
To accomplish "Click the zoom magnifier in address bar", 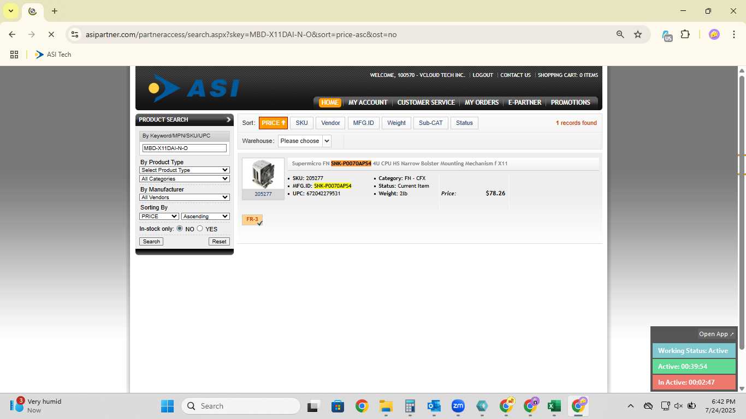I will [x=620, y=34].
